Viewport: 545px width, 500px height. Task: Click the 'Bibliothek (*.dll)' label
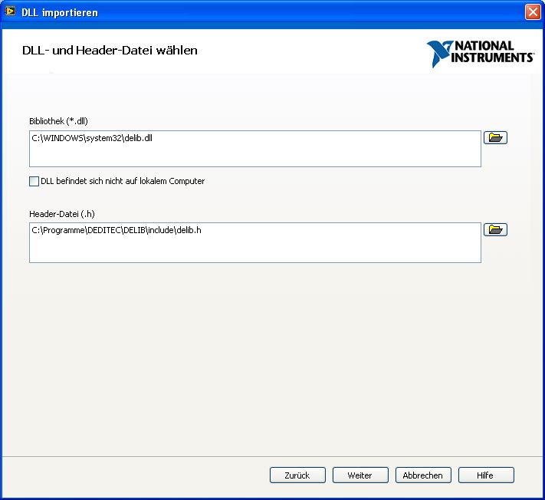(60, 121)
